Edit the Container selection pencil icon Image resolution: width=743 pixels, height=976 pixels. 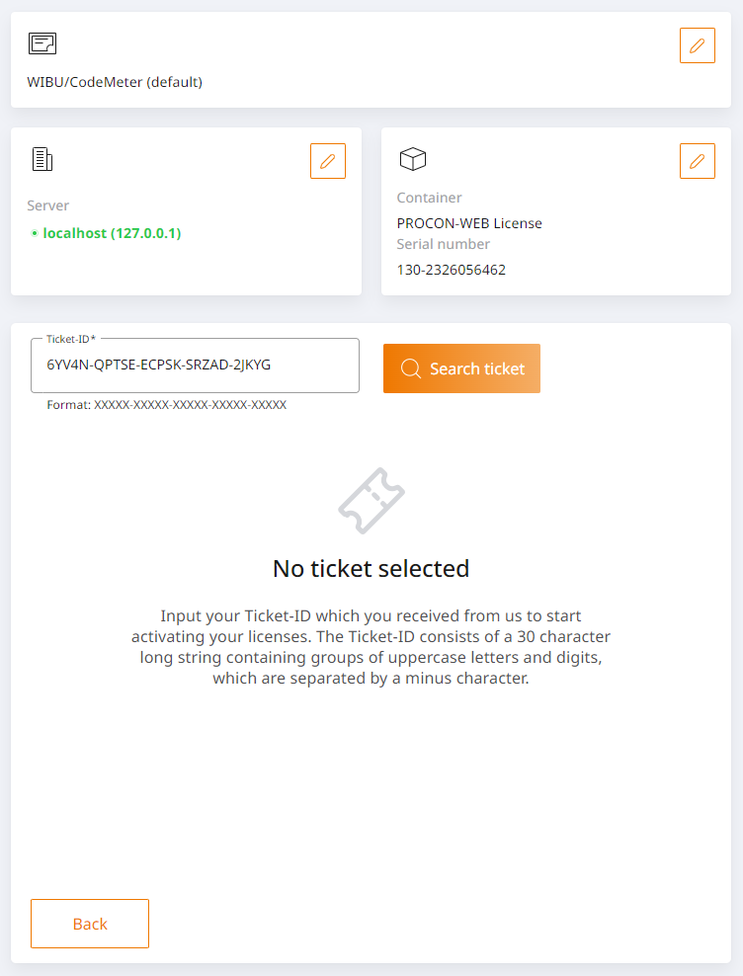click(x=697, y=161)
